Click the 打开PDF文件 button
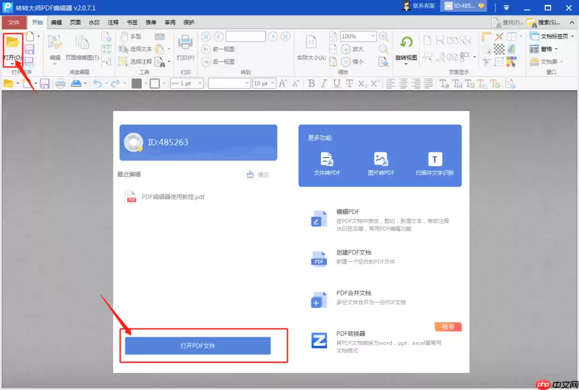Screen dimensions: 579x390 point(198,345)
